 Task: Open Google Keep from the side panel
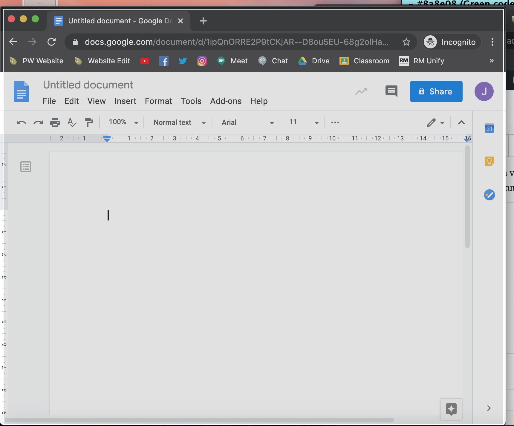(x=489, y=161)
